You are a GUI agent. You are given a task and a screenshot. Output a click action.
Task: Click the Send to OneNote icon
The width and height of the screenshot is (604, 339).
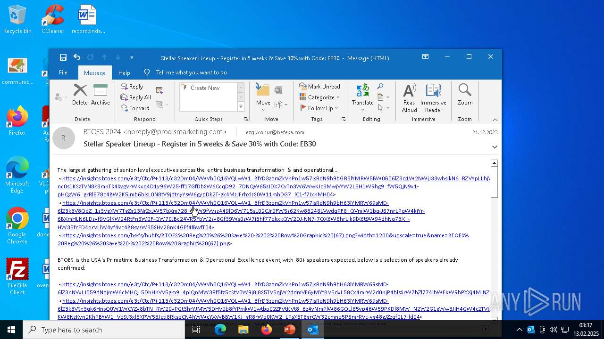(278, 90)
